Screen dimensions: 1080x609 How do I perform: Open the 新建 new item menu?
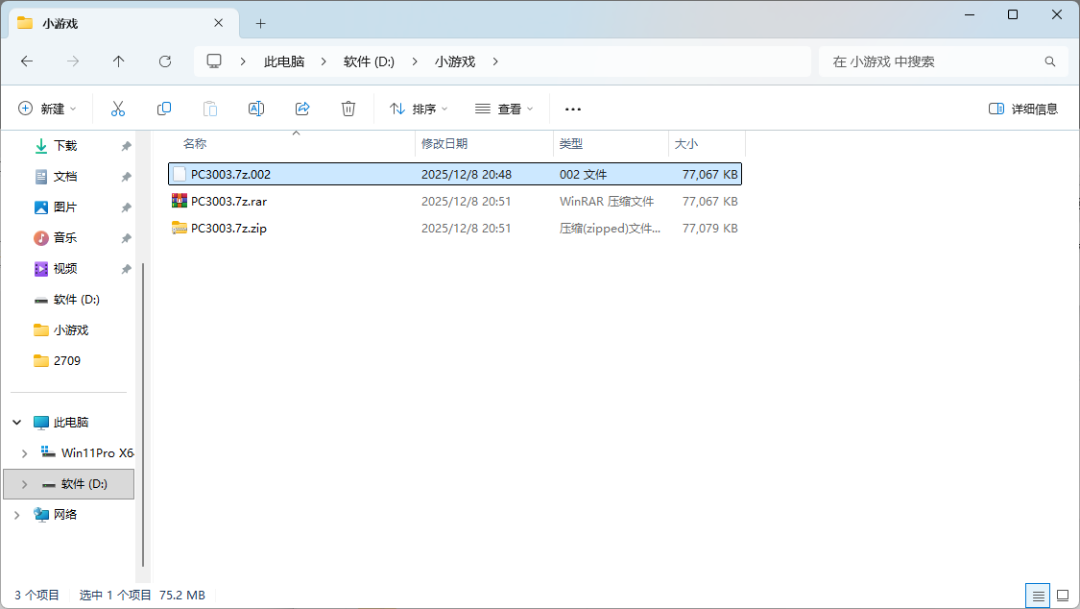tap(47, 109)
